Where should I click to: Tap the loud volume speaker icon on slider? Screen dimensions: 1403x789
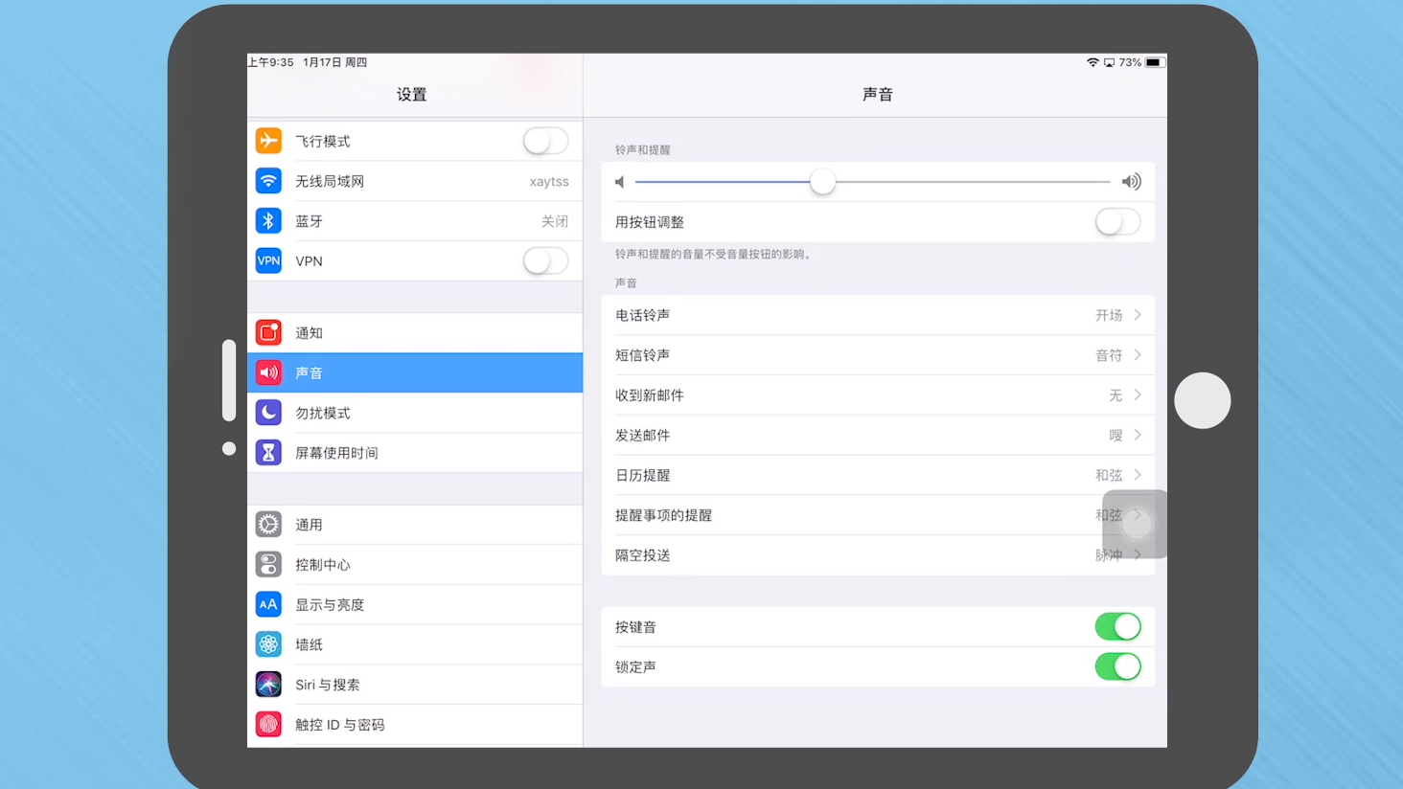(x=1132, y=182)
